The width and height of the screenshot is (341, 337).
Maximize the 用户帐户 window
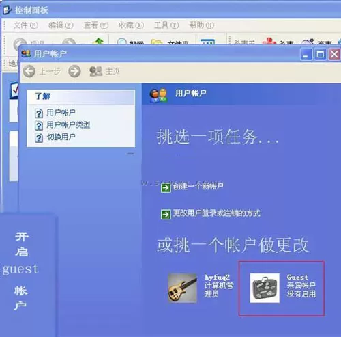point(320,55)
